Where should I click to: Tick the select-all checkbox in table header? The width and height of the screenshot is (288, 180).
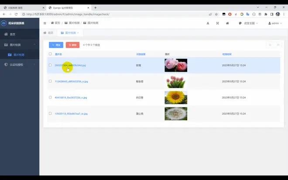pyautogui.click(x=50, y=54)
